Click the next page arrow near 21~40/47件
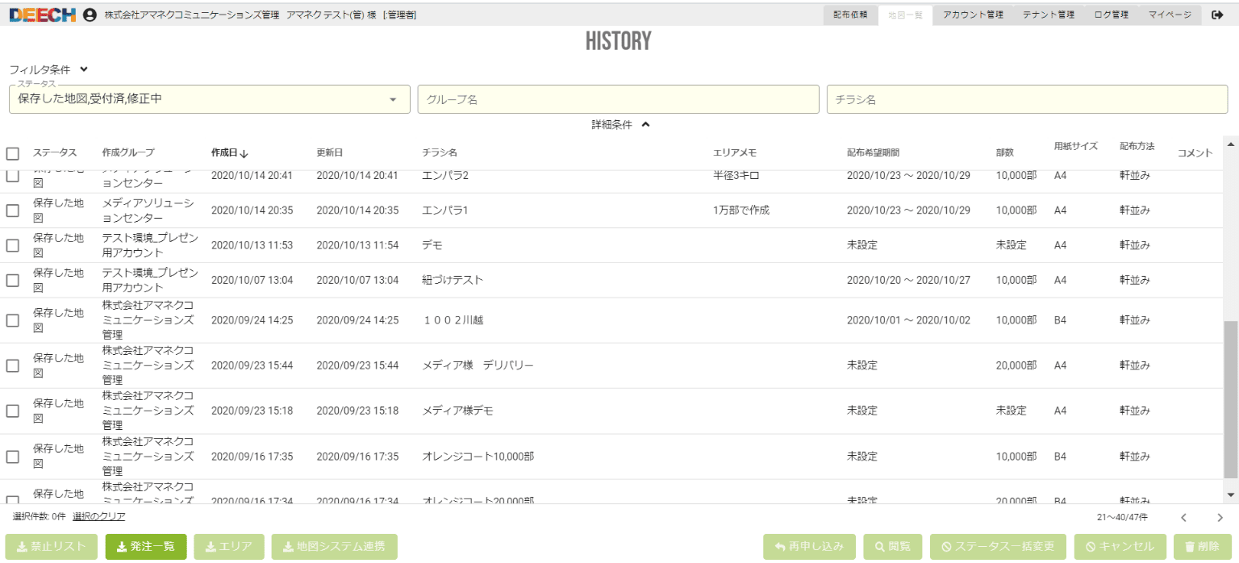The width and height of the screenshot is (1239, 563). [x=1220, y=516]
